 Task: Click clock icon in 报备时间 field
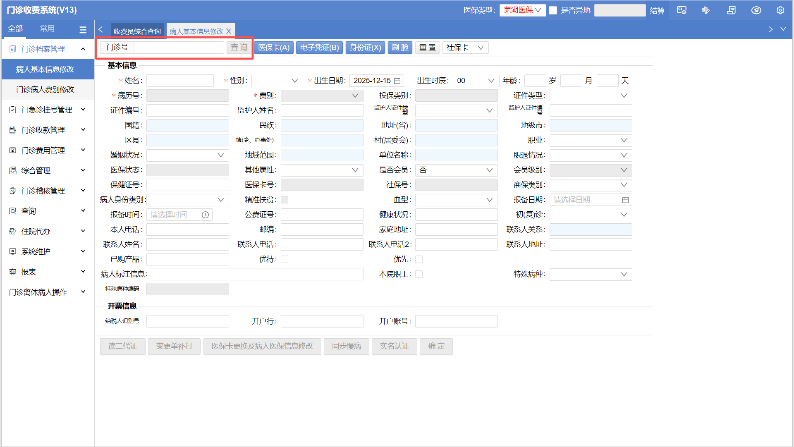pos(205,215)
